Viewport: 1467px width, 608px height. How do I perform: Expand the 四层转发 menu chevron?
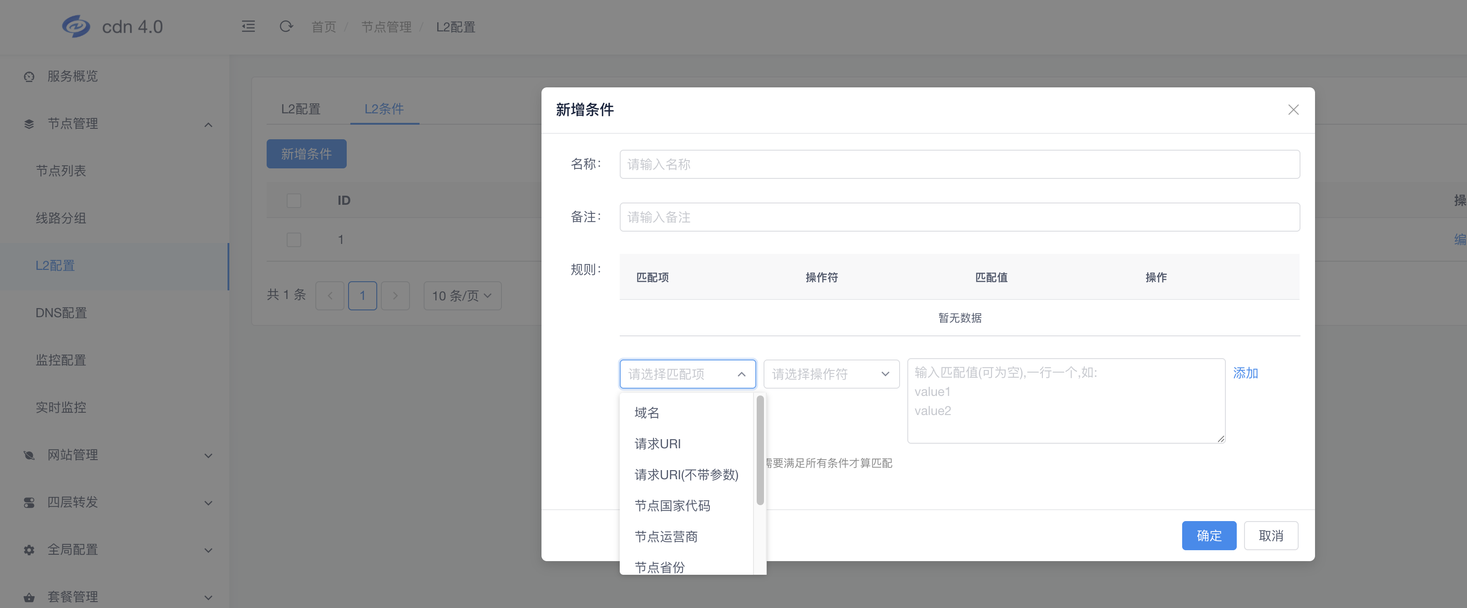[x=208, y=502]
